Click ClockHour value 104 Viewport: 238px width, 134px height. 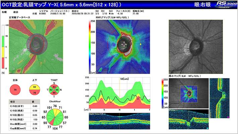point(55,128)
